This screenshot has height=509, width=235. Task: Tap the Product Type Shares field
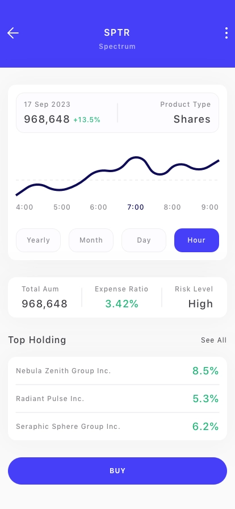[x=186, y=112]
